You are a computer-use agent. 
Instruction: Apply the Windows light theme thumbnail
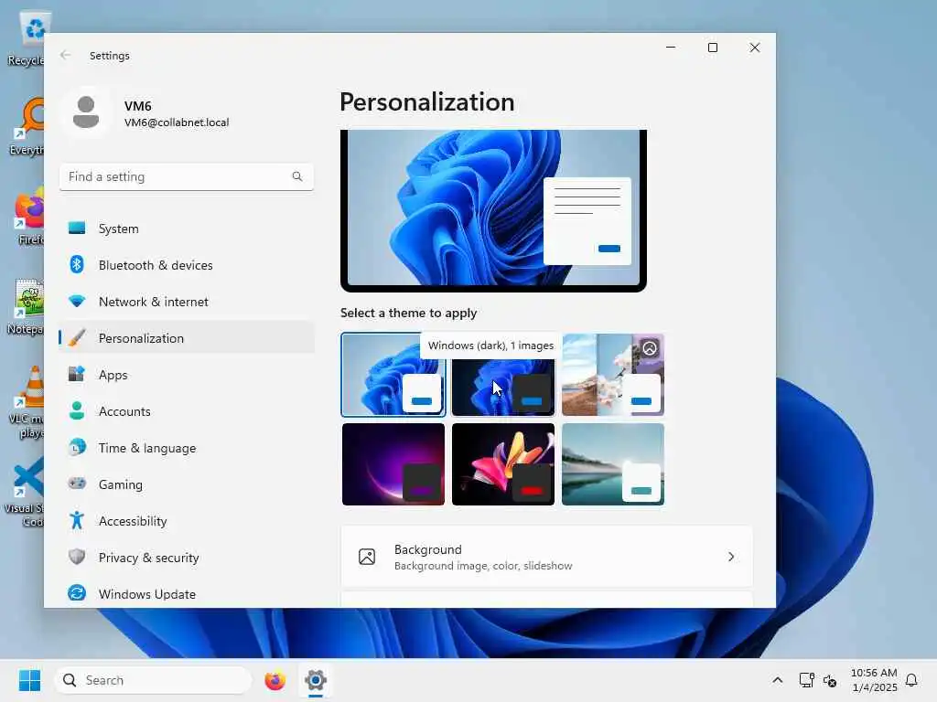coord(393,374)
